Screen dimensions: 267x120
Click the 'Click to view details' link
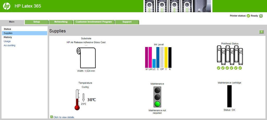point(64,117)
